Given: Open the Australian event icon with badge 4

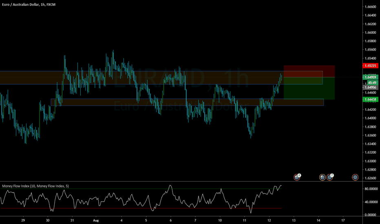Looking at the screenshot, I should click(297, 177).
